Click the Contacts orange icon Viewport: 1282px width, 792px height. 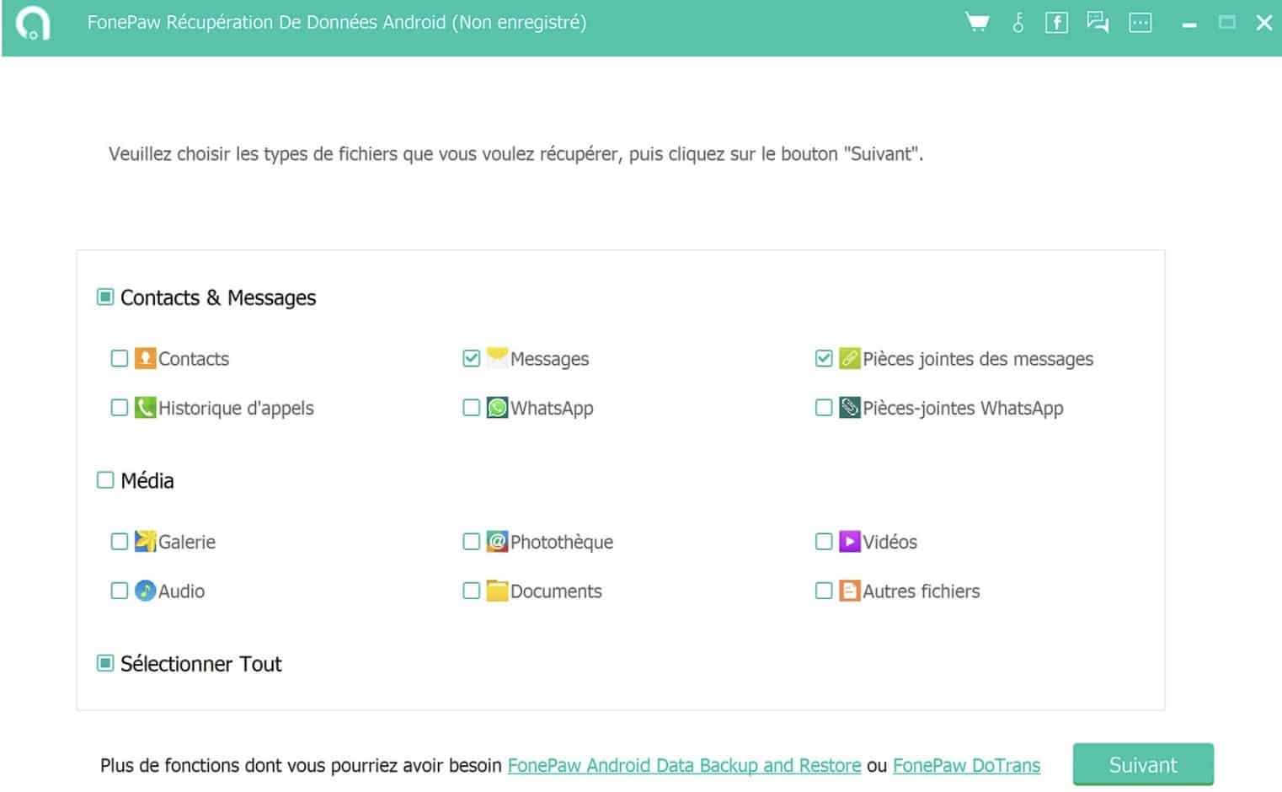pos(146,358)
